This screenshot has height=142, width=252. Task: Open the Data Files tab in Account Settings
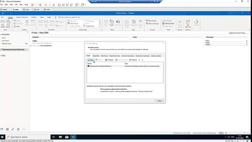coord(96,56)
